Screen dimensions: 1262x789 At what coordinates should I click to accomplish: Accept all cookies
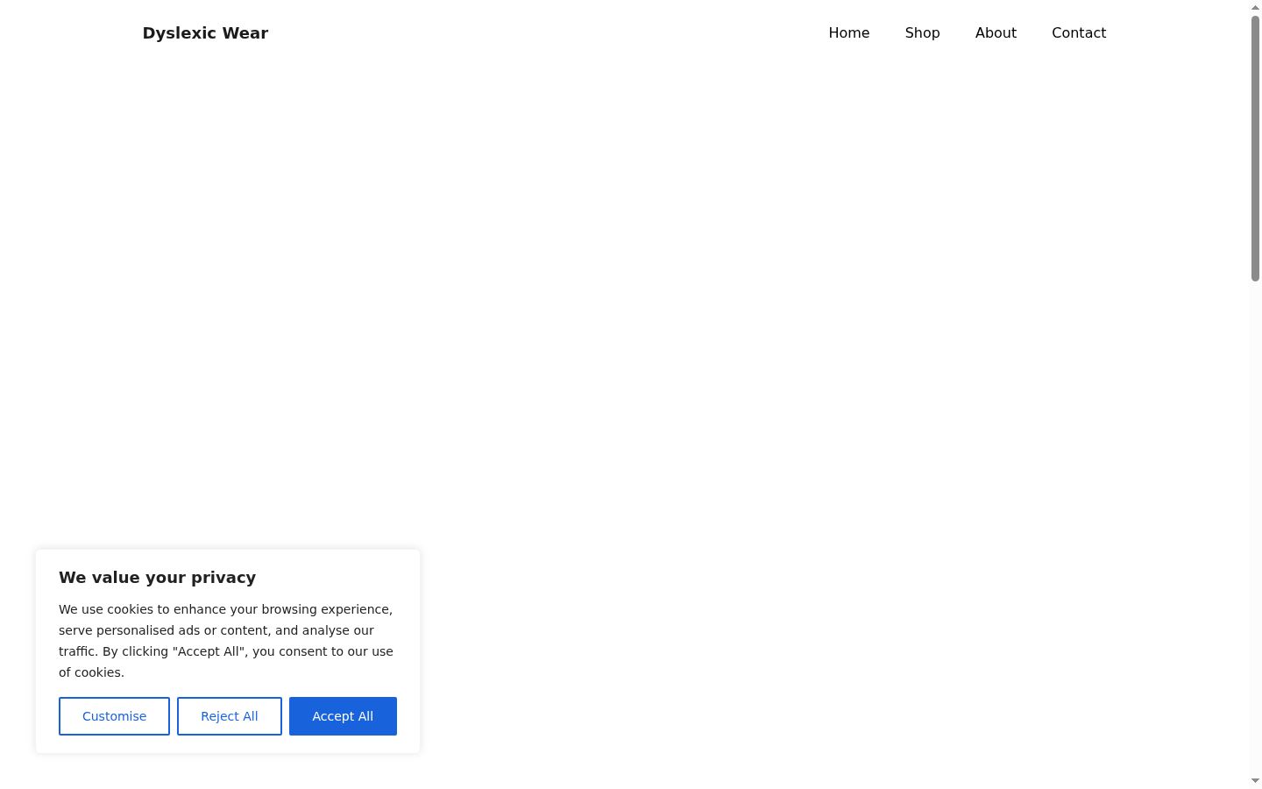pos(343,716)
